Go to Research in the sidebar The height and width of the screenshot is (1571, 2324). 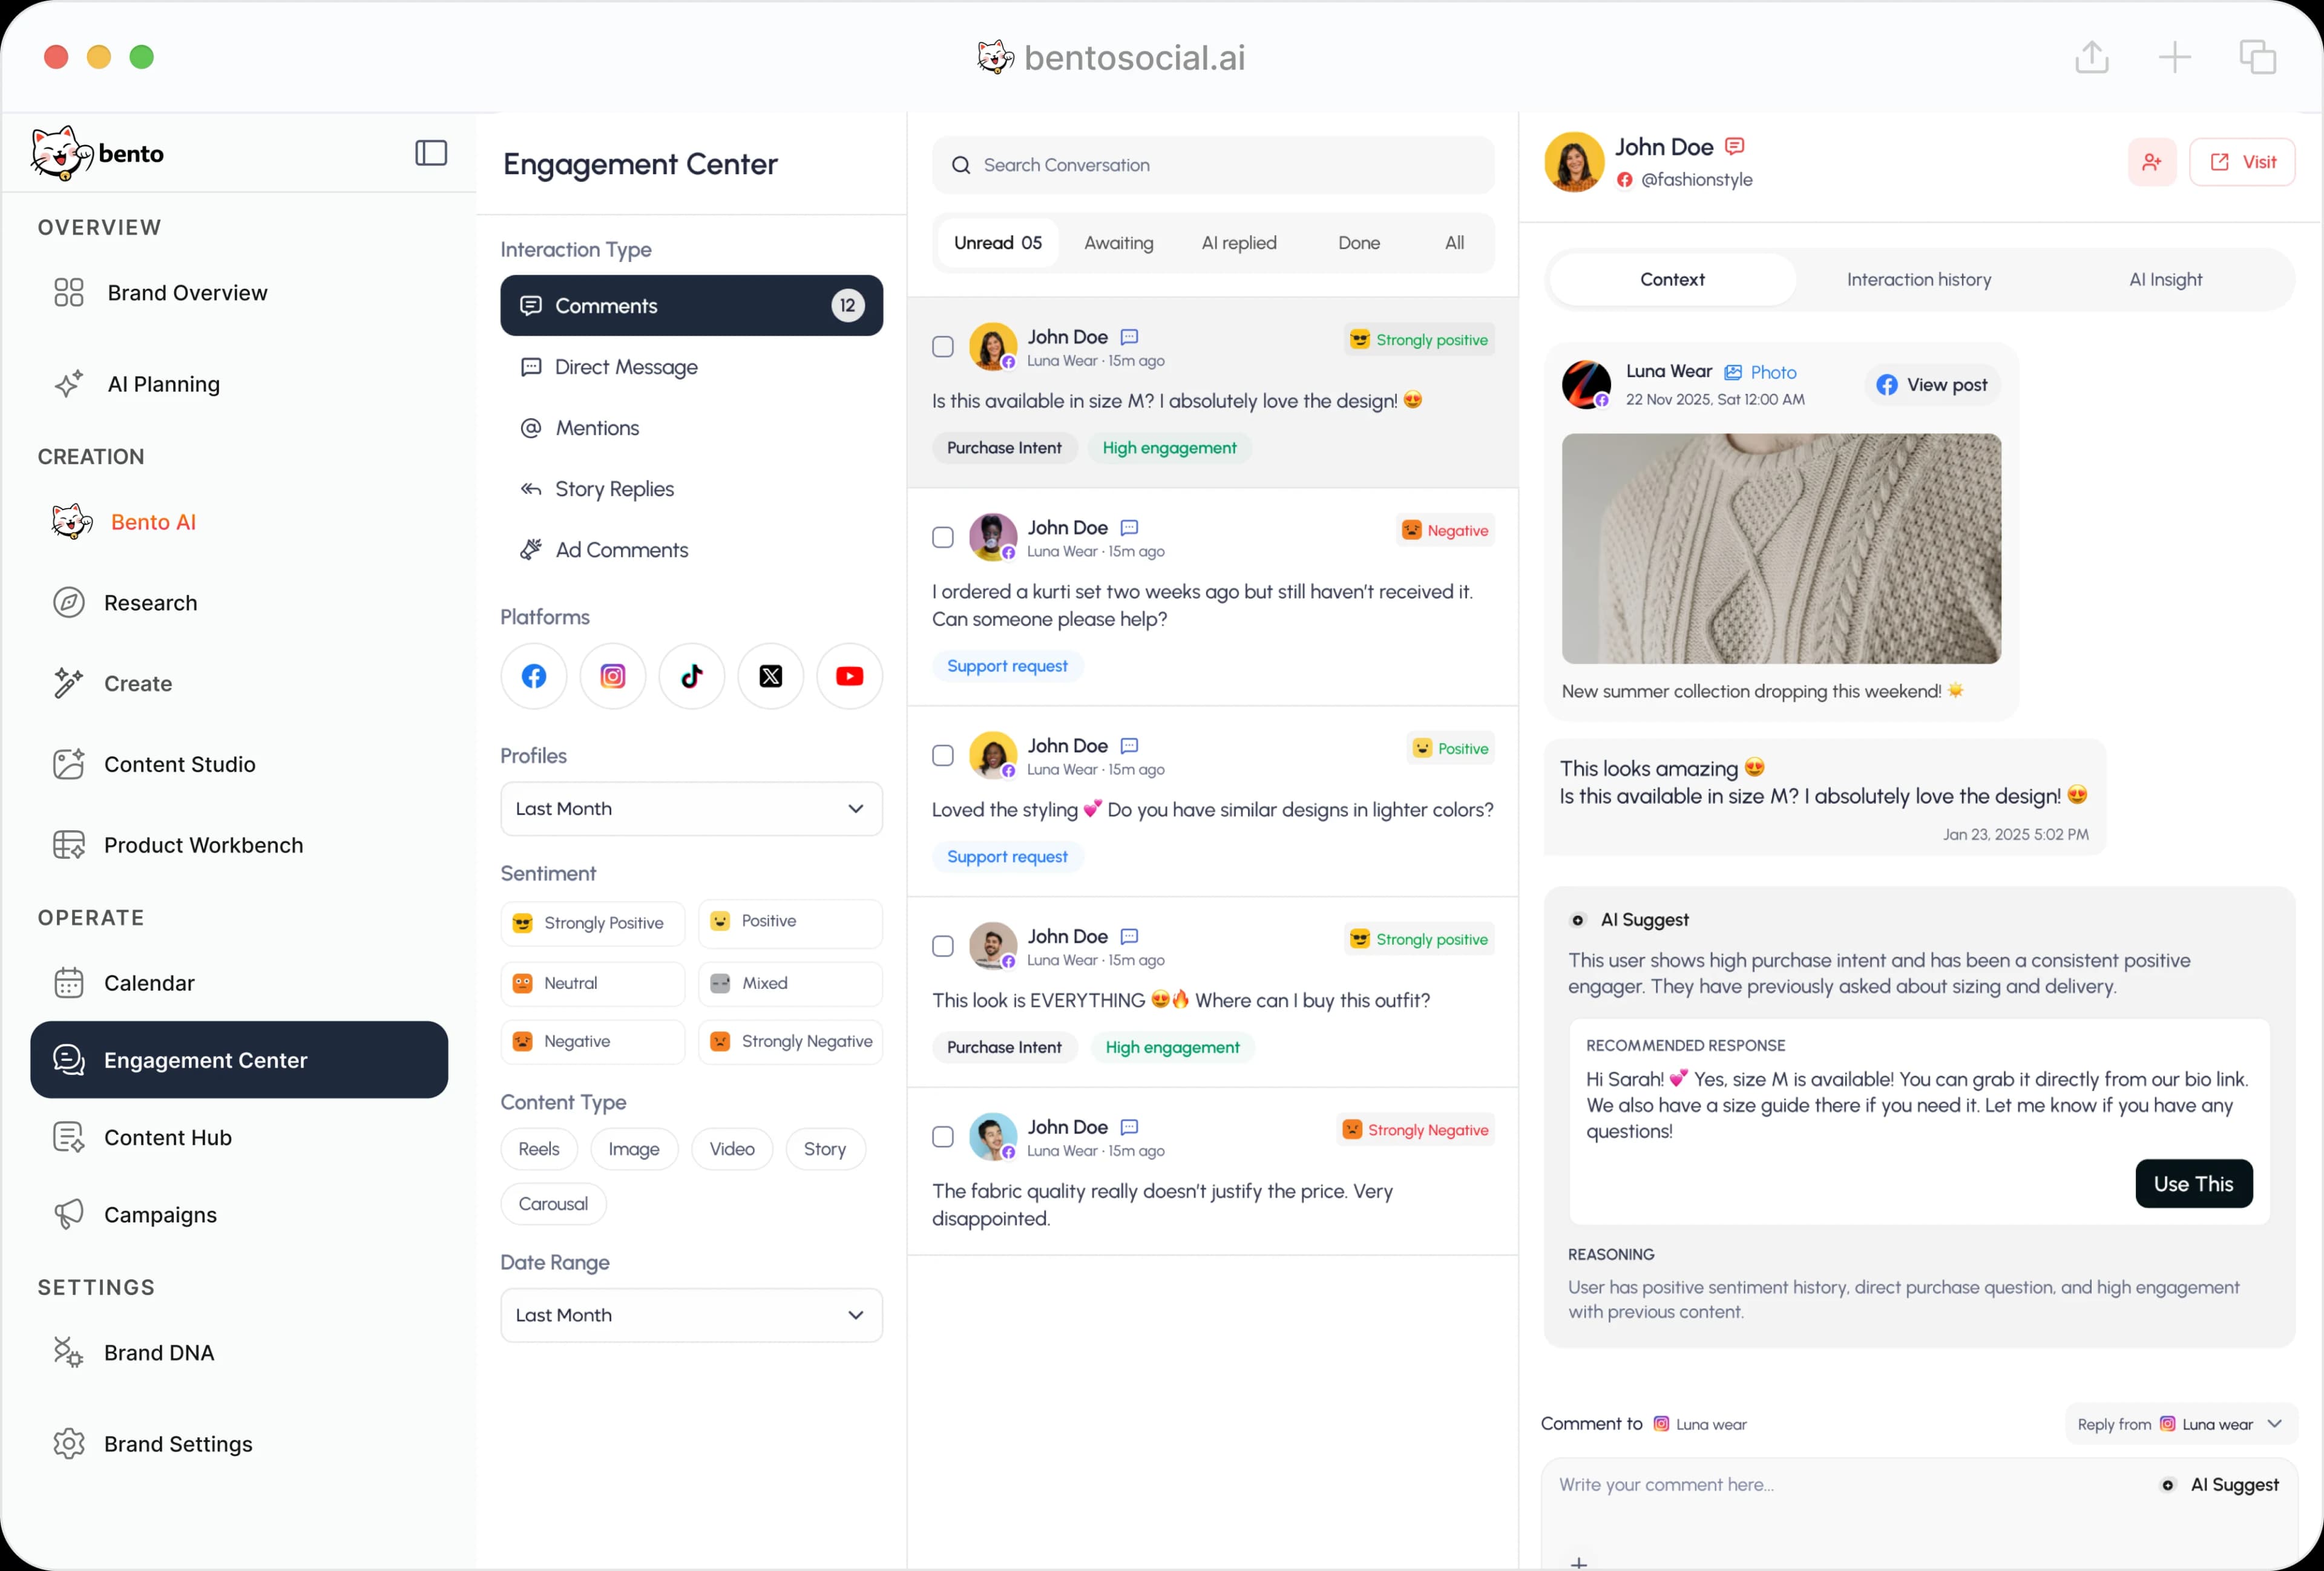[125, 603]
